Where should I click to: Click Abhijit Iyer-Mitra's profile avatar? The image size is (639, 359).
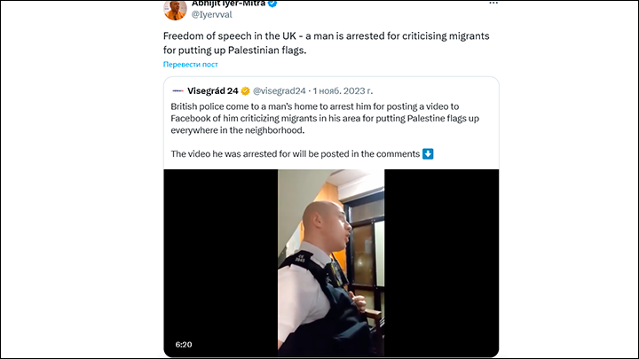point(175,9)
